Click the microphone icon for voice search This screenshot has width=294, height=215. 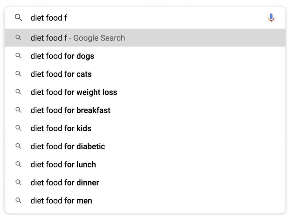point(271,18)
